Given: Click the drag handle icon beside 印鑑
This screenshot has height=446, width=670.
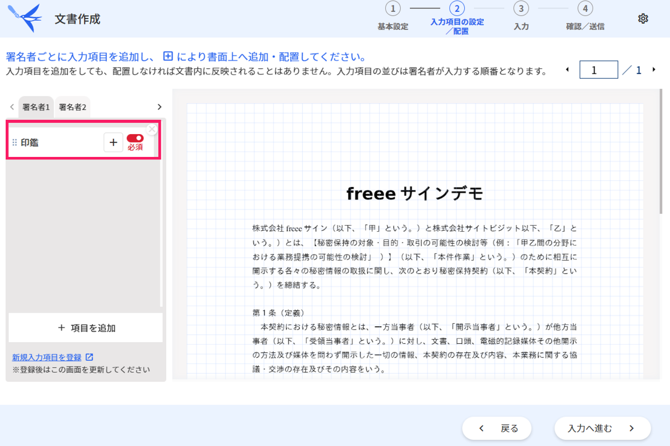Looking at the screenshot, I should 14,142.
